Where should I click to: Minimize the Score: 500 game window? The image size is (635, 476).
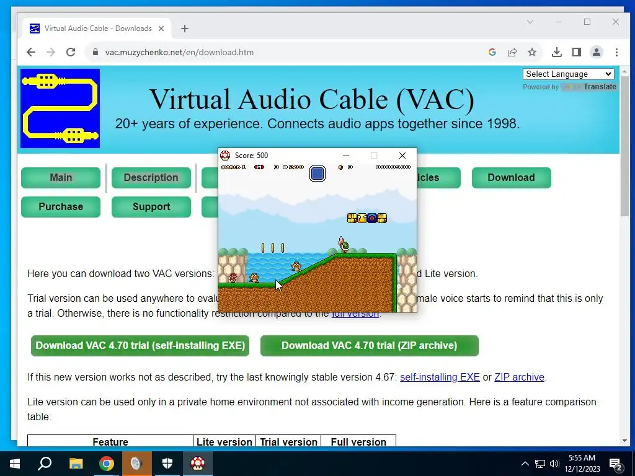click(346, 156)
